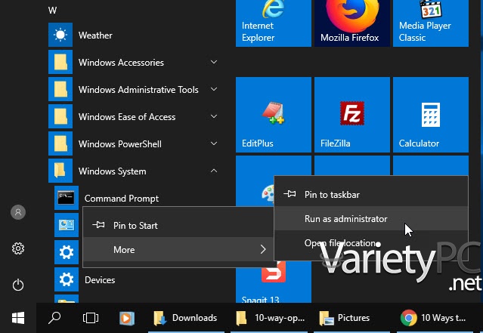Launch the Mozilla Firefox tile
This screenshot has height=333, width=483.
(351, 23)
